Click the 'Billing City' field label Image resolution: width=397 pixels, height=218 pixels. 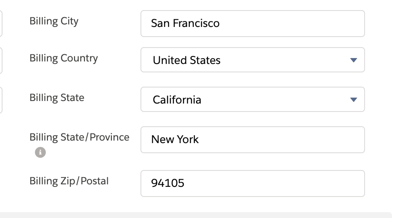pos(54,21)
